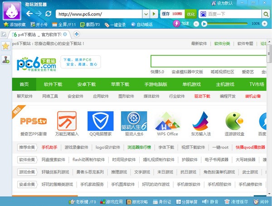Open a new tab with plus button
272x206 pixels.
(x=77, y=34)
